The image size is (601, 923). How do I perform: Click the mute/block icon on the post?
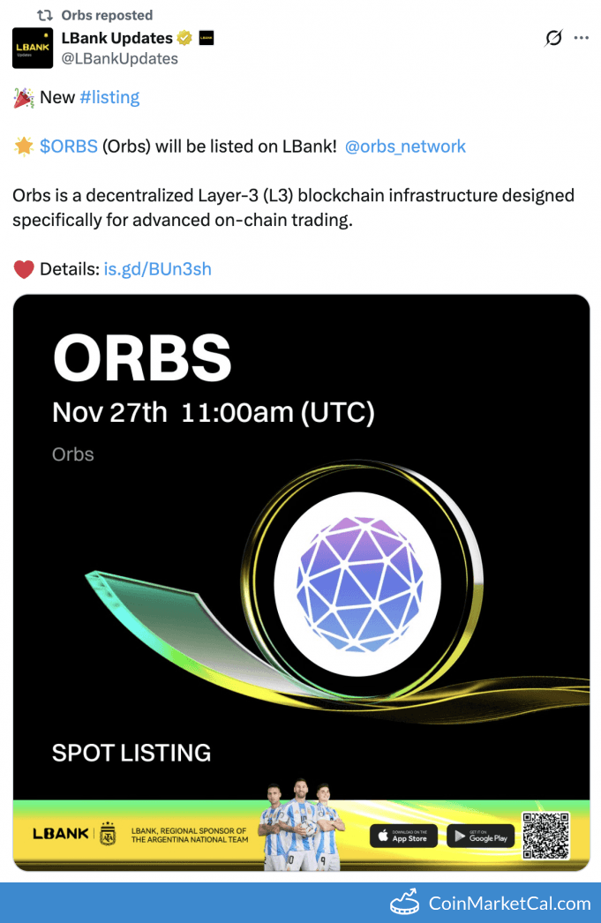pos(554,38)
